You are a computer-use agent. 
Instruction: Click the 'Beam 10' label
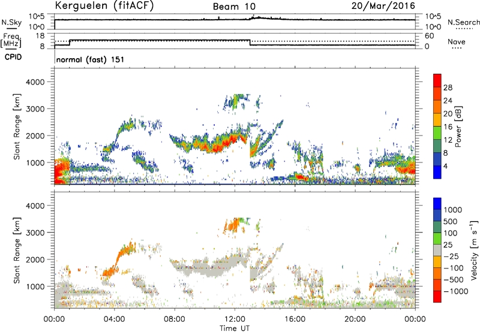coord(234,7)
